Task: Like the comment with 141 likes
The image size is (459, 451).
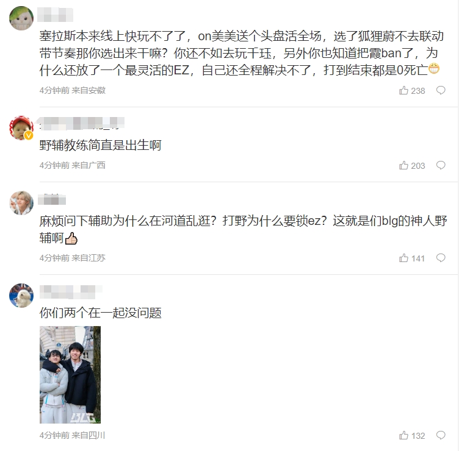Action: coord(403,258)
